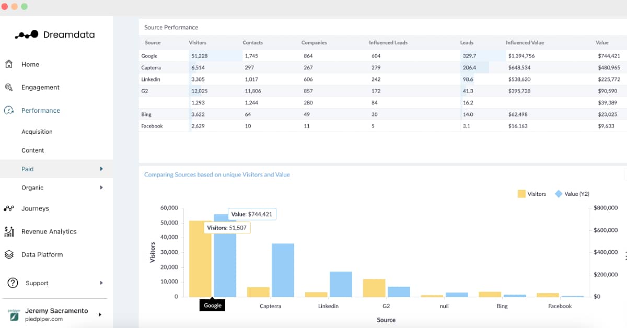This screenshot has height=328, width=627.
Task: Open the Jeremy Sacramento account menu arrow
Action: pyautogui.click(x=100, y=314)
